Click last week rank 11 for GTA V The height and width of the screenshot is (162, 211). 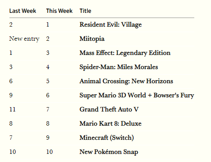12,109
